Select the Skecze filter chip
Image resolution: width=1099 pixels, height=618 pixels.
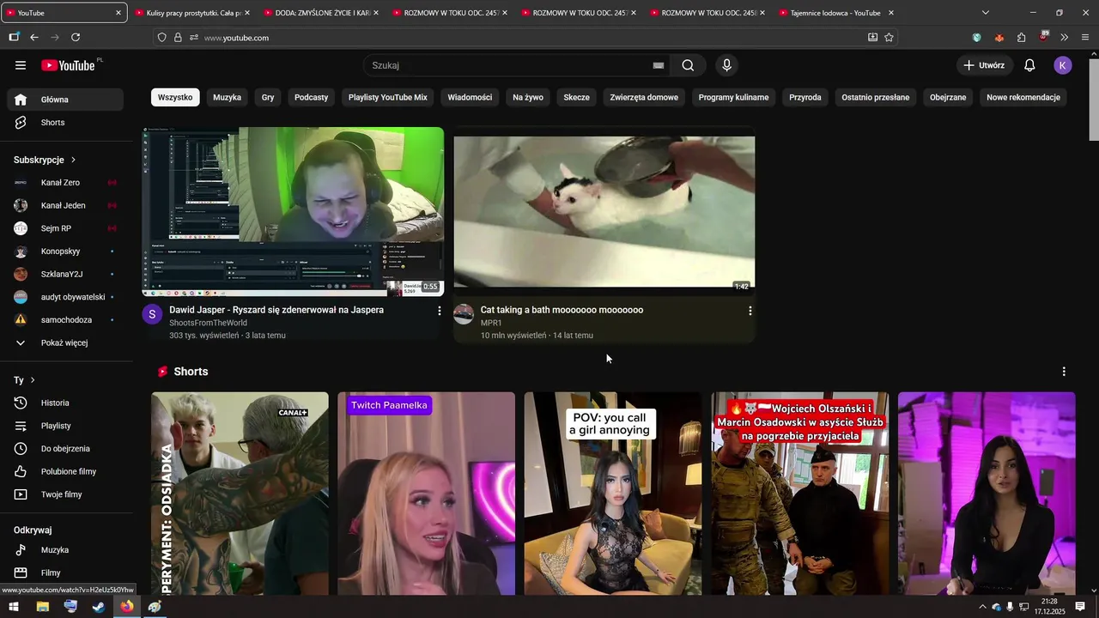coord(576,97)
